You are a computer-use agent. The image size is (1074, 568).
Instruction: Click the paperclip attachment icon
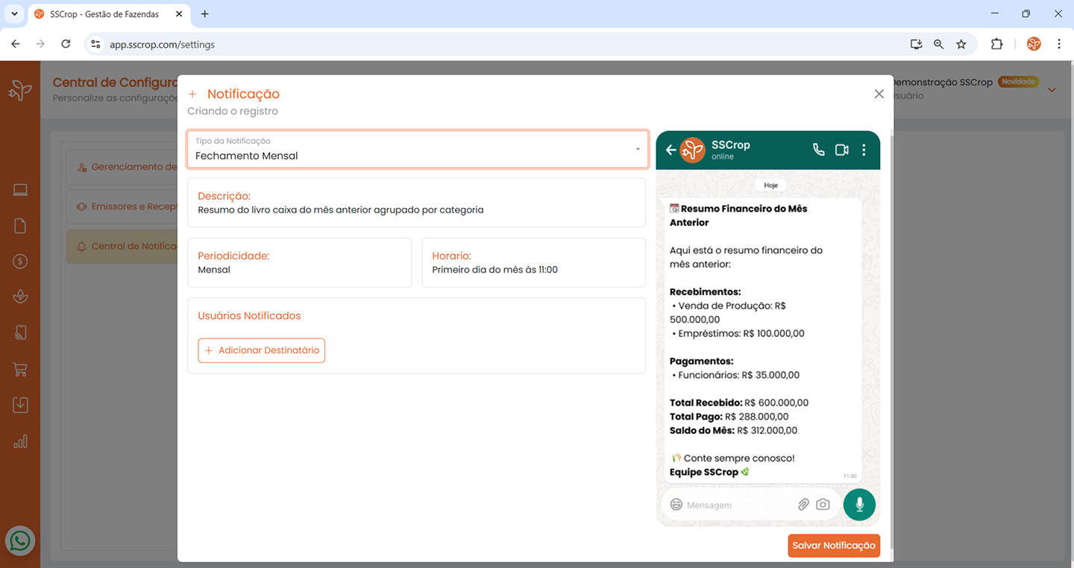click(x=803, y=505)
